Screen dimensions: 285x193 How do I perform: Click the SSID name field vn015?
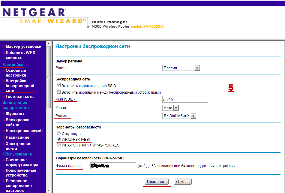tap(185, 99)
